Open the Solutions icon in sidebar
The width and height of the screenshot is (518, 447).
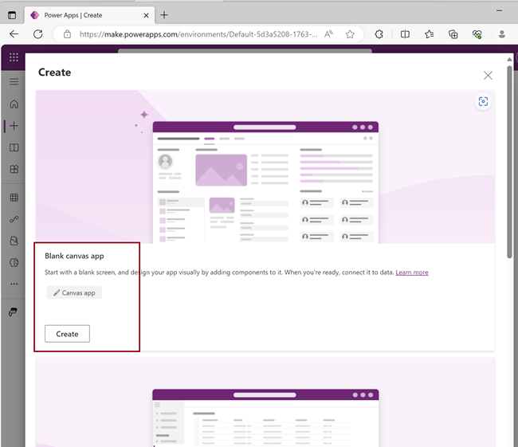click(14, 241)
